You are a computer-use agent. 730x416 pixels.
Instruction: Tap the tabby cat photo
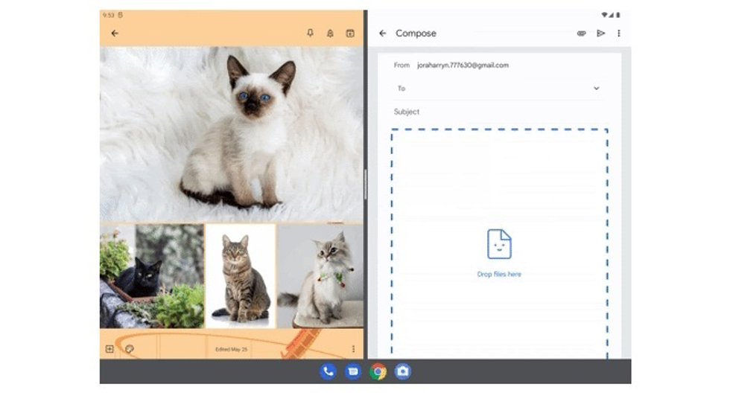[x=241, y=276]
